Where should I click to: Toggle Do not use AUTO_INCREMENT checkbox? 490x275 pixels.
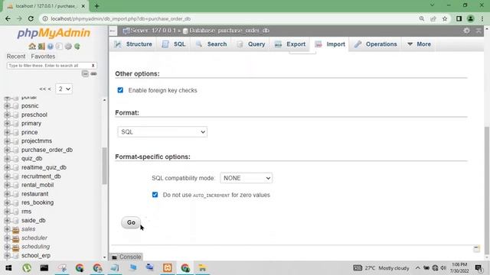coord(155,195)
